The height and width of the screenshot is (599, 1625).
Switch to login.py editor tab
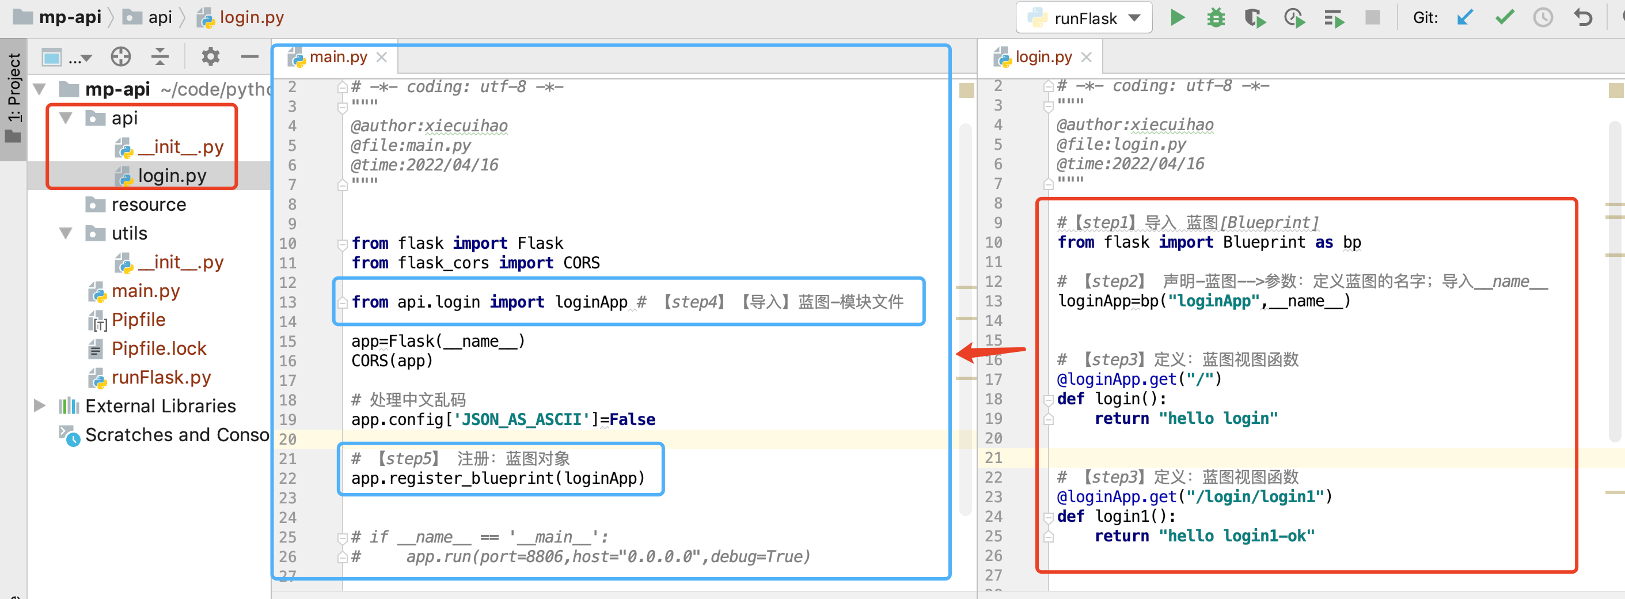[x=1043, y=58]
